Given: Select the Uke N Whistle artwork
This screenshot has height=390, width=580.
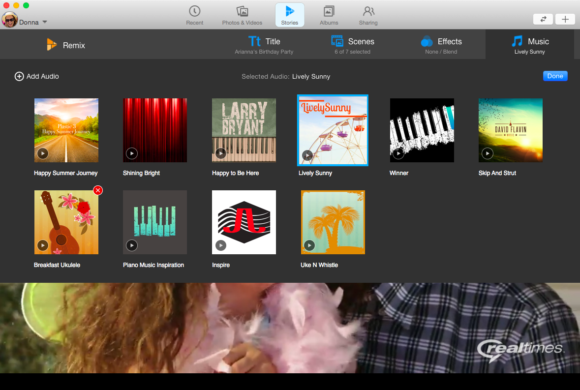Looking at the screenshot, I should pos(333,222).
